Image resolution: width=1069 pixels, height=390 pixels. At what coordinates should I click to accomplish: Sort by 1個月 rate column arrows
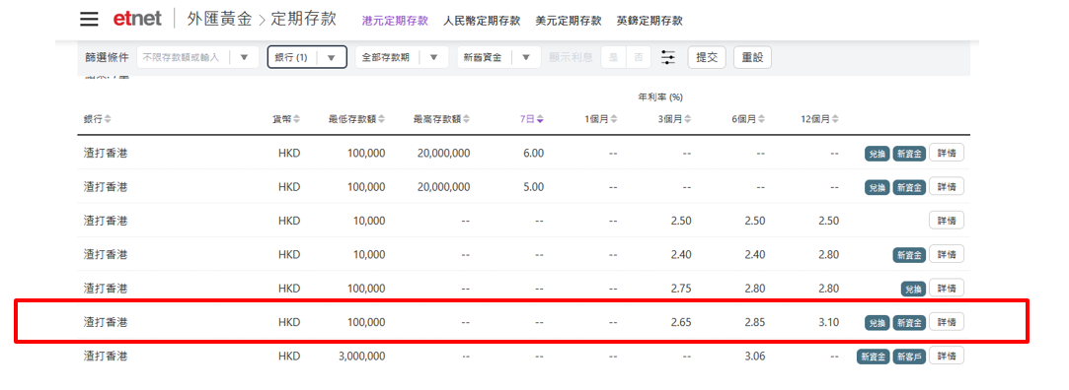click(614, 119)
